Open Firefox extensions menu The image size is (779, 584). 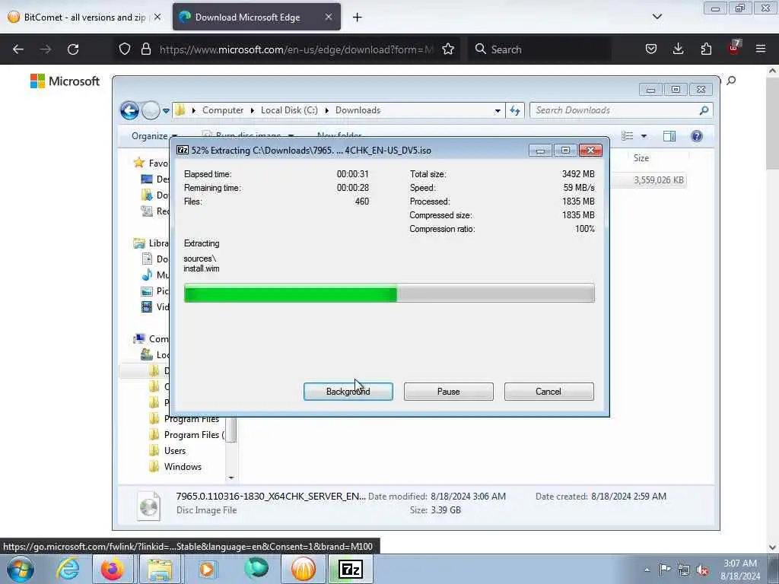(x=706, y=49)
